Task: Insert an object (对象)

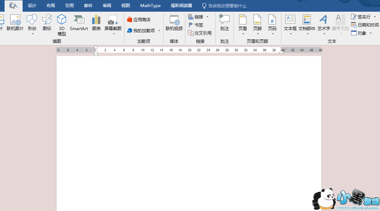Action: (359, 33)
